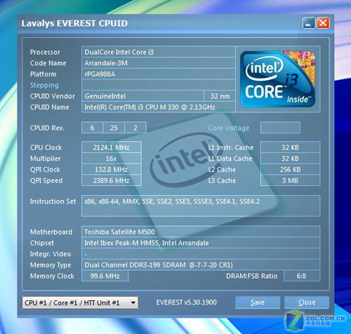The image size is (351, 334).
Task: Click the DRAM:FSB Ratio 6:8 box
Action: pos(302,276)
